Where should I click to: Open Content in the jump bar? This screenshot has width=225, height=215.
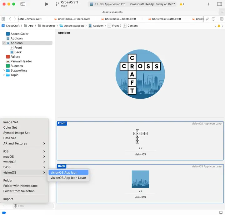point(130,26)
